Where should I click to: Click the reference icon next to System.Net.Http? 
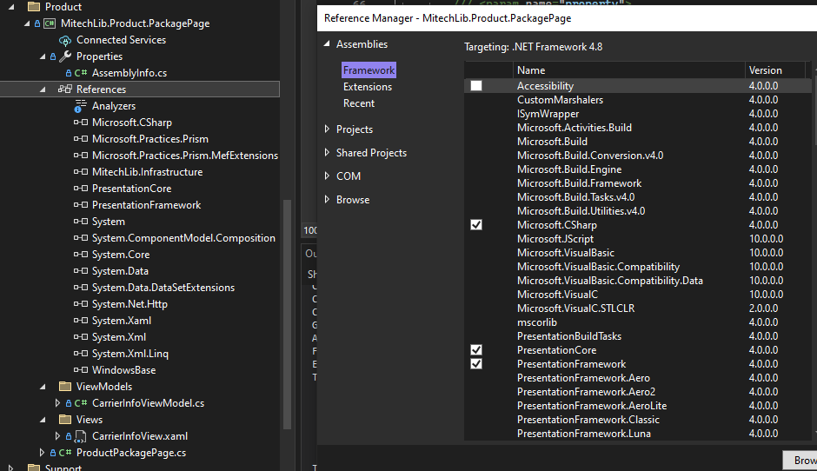point(81,304)
